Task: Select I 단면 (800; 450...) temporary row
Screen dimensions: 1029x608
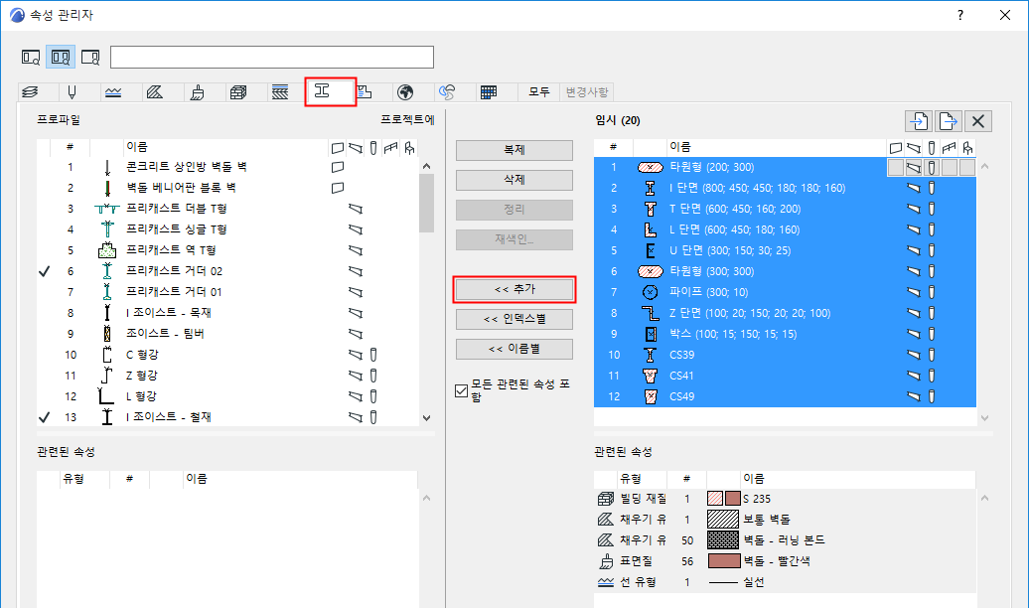Action: 785,188
